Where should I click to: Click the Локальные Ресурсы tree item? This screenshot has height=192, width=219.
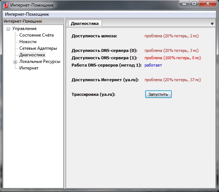40,61
